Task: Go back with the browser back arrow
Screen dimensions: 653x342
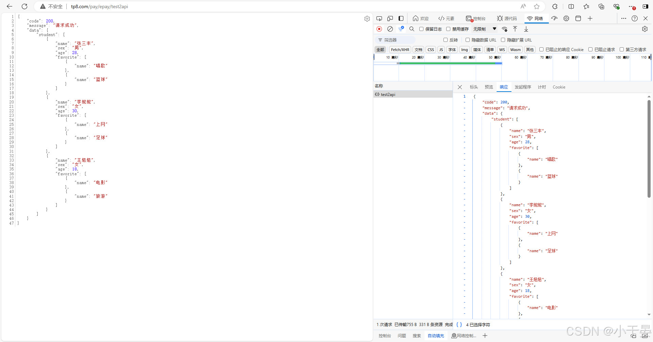Action: (x=10, y=6)
